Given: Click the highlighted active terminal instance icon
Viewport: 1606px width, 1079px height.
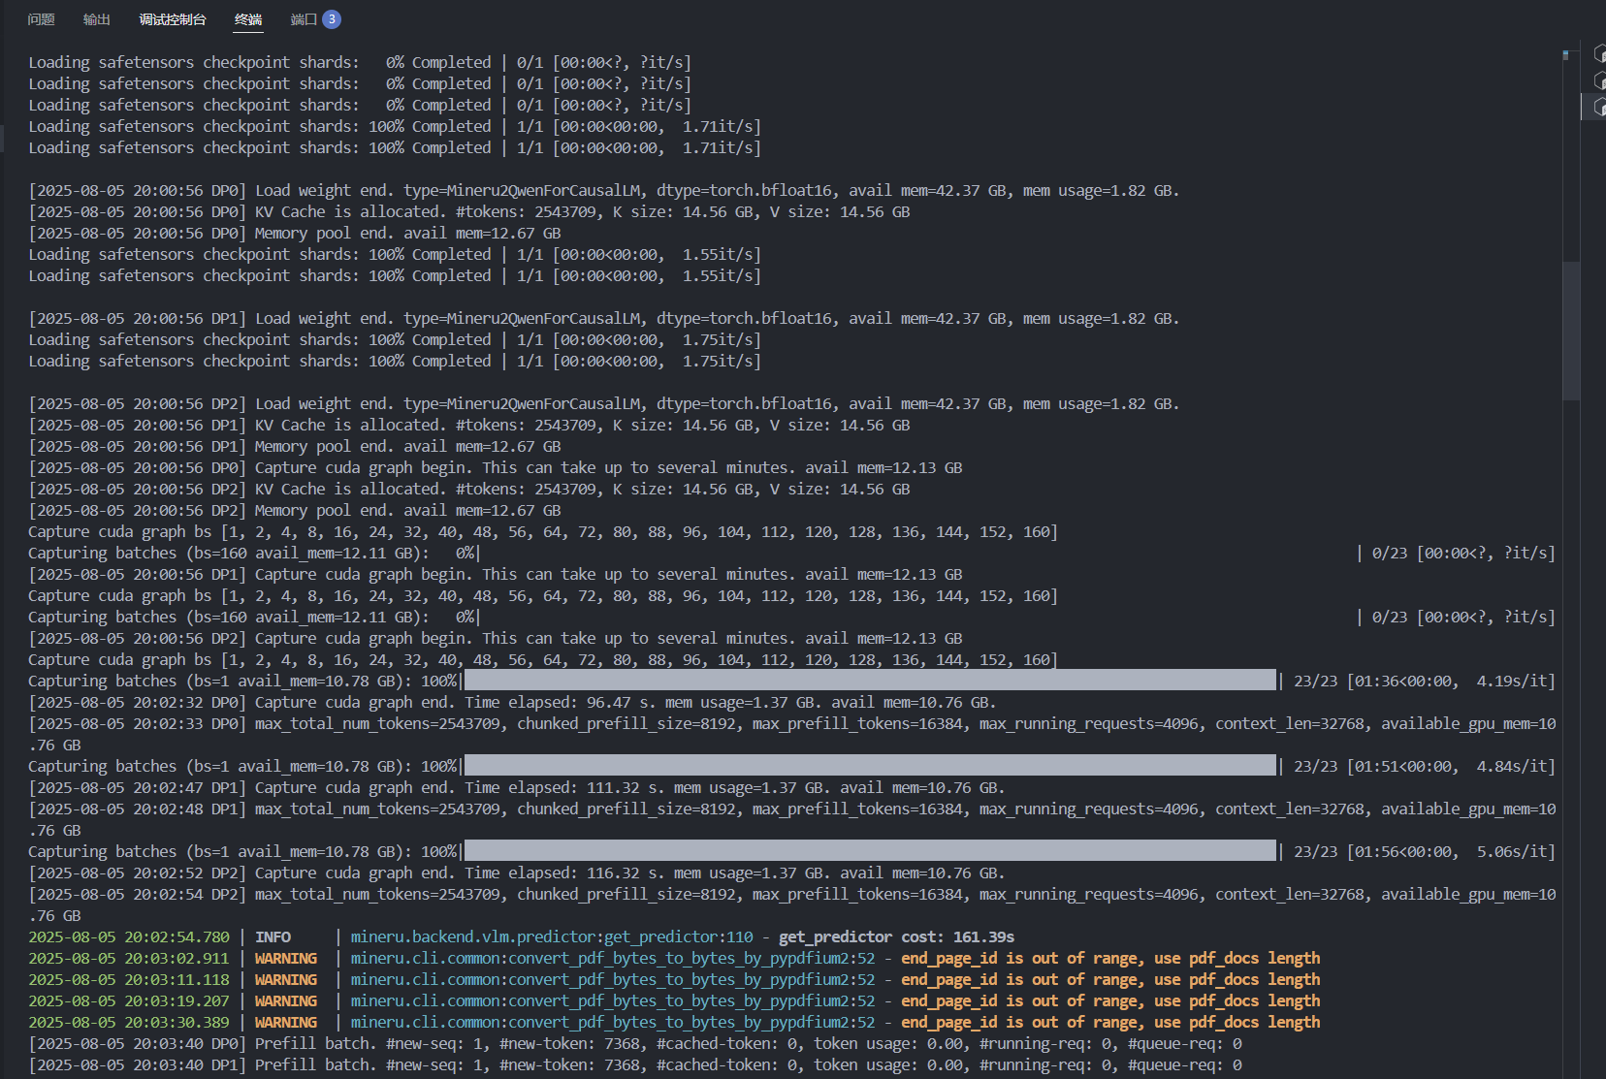Looking at the screenshot, I should pos(1598,107).
